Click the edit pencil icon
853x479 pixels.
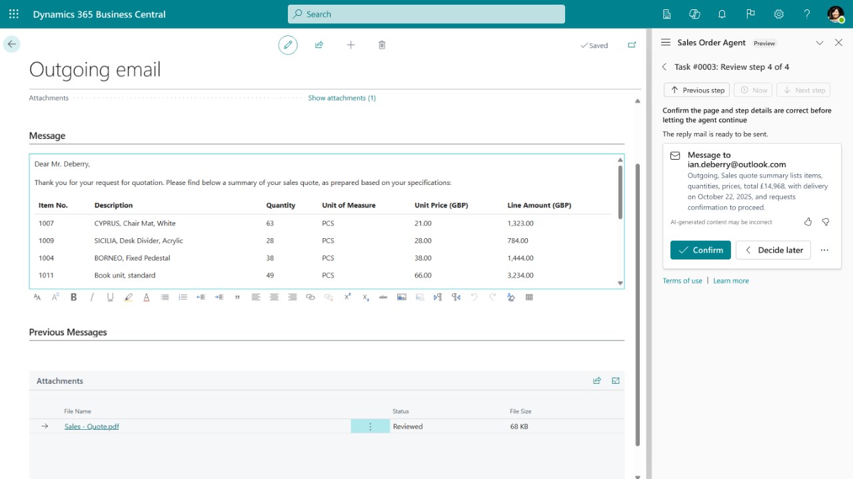point(288,45)
